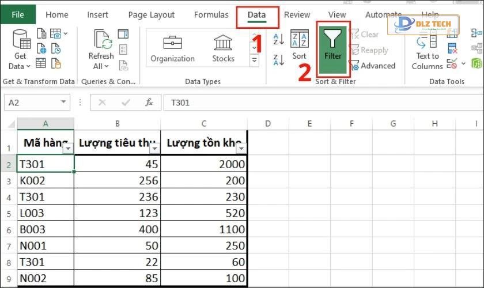Viewport: 484px width, 288px height.
Task: Switch to the Home tab
Action: tap(57, 14)
